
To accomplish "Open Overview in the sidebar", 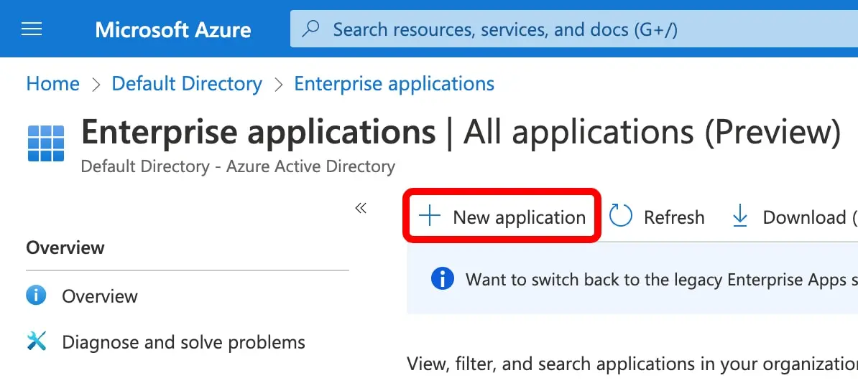I will [100, 296].
